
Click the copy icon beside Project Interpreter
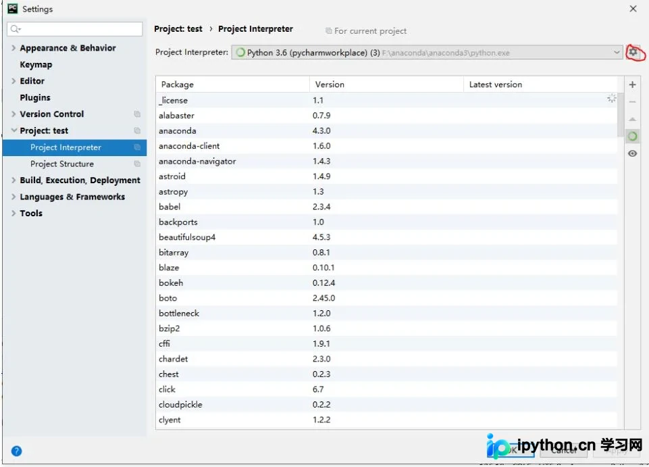click(137, 147)
